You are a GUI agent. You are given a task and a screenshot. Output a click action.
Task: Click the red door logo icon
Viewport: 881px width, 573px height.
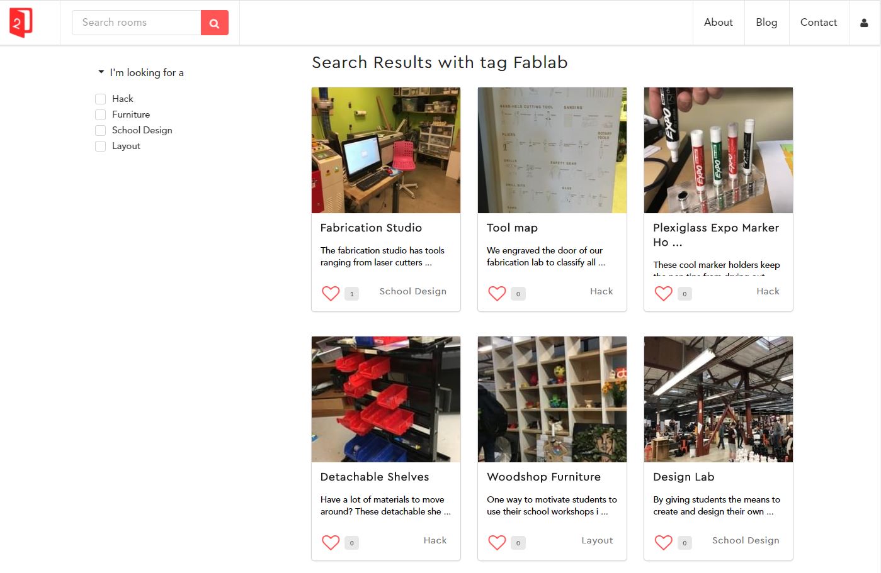(x=21, y=23)
